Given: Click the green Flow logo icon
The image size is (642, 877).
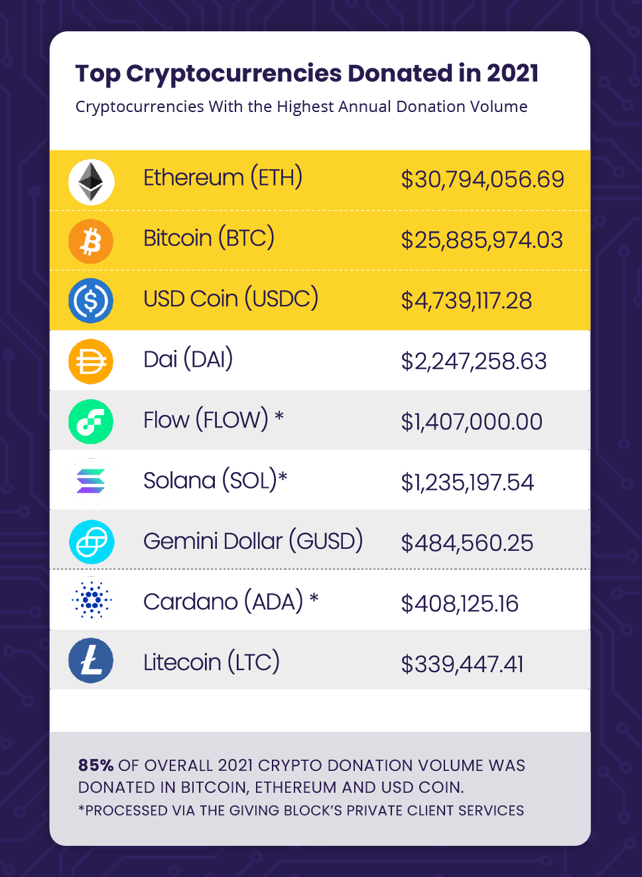Looking at the screenshot, I should tap(91, 422).
